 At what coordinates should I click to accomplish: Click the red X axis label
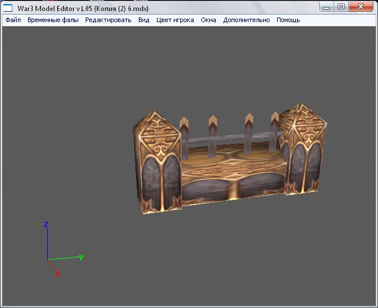tap(57, 274)
